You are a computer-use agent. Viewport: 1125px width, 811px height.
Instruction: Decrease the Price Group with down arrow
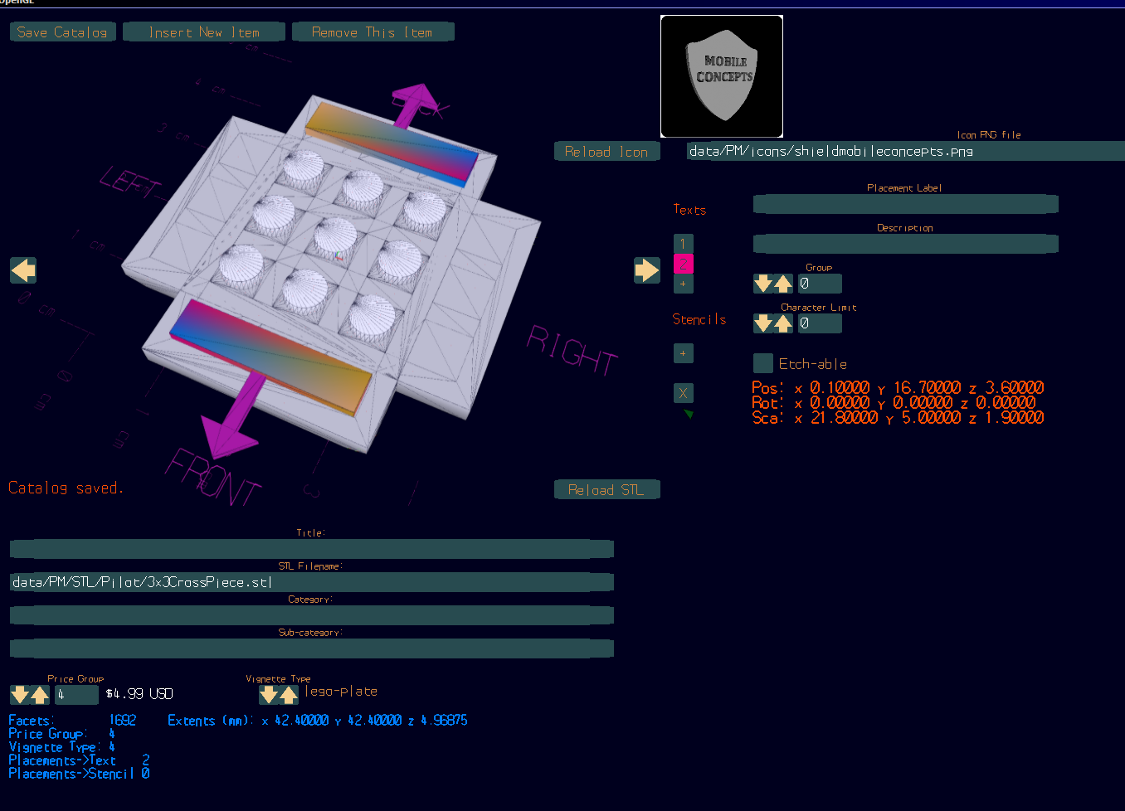pos(19,695)
